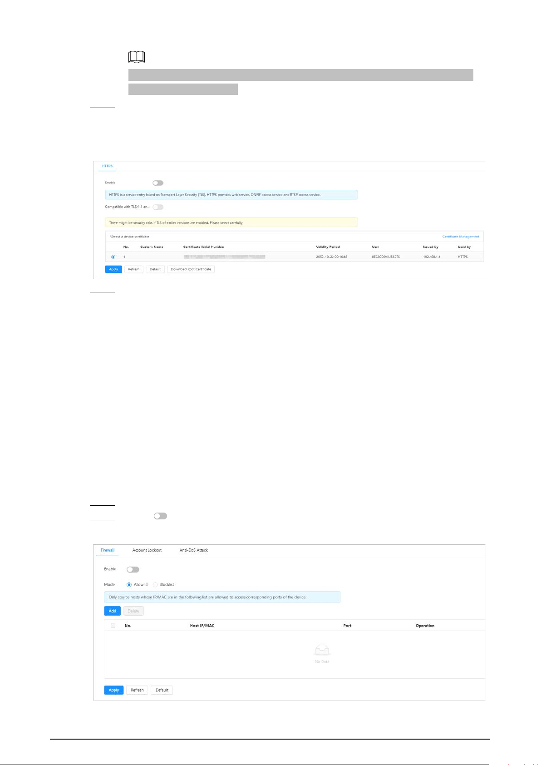This screenshot has height=765, width=541.
Task: Click the Certificate Serial Number column header
Action: pos(204,247)
